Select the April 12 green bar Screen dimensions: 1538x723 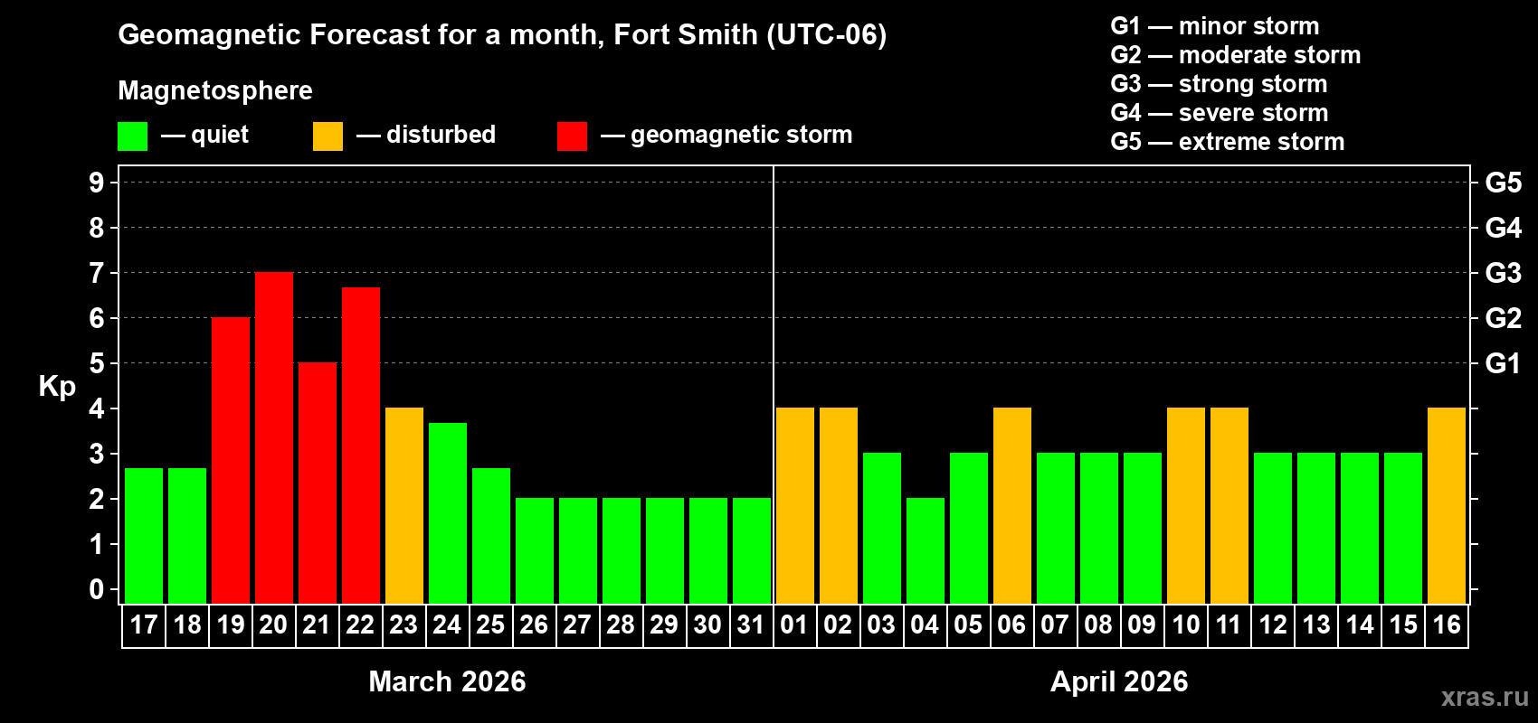[1273, 529]
